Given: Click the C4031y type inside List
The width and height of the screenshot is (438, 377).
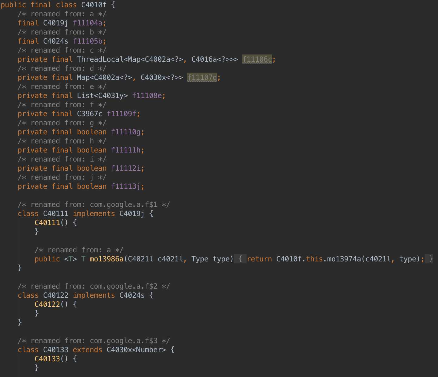Looking at the screenshot, I should 111,96.
